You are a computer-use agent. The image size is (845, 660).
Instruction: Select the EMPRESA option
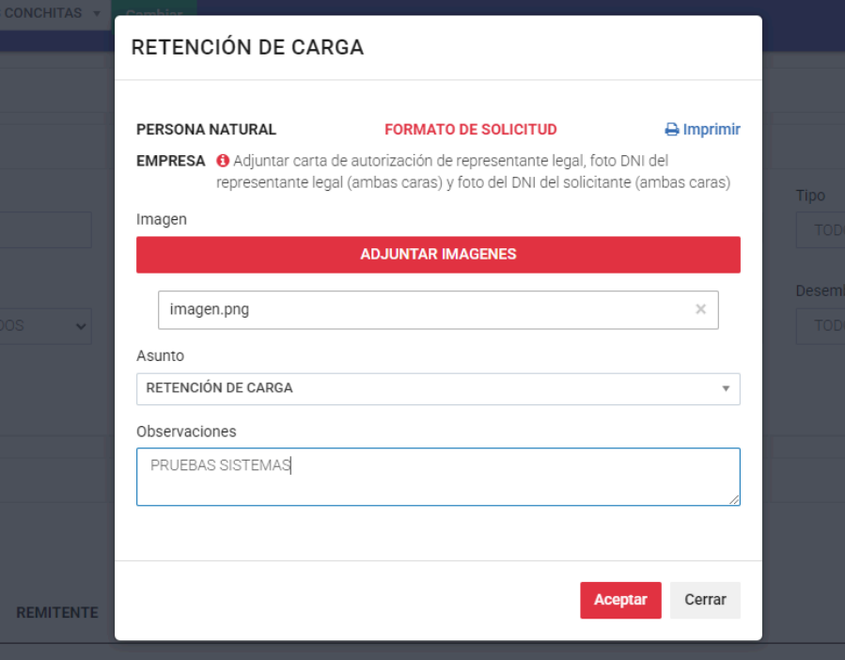coord(170,161)
